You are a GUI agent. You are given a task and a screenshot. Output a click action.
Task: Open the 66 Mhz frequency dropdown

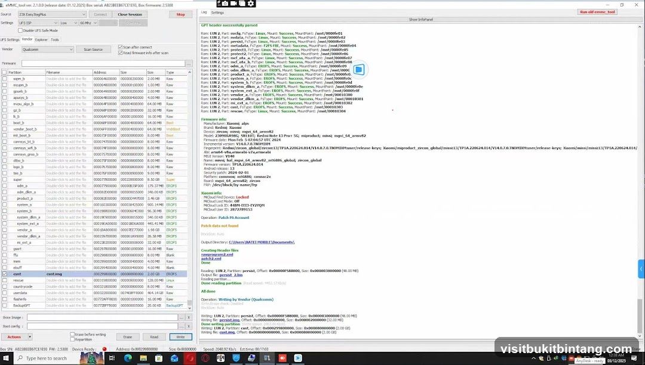pos(88,23)
